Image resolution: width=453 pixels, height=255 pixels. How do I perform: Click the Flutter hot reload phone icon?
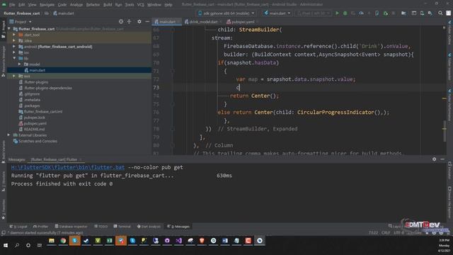[x=377, y=13]
